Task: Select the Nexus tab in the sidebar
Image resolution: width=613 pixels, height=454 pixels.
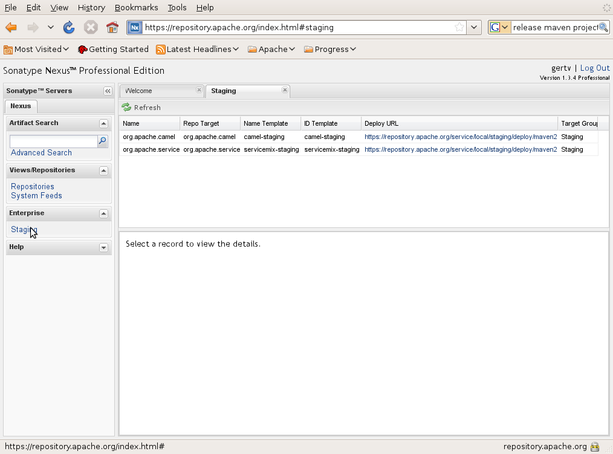Action: (x=21, y=106)
